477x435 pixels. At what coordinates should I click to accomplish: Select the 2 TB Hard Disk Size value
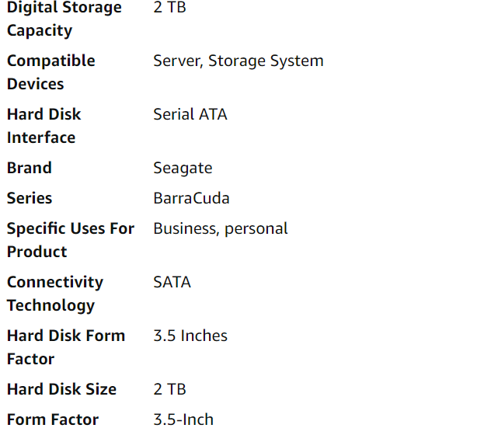[x=169, y=389]
